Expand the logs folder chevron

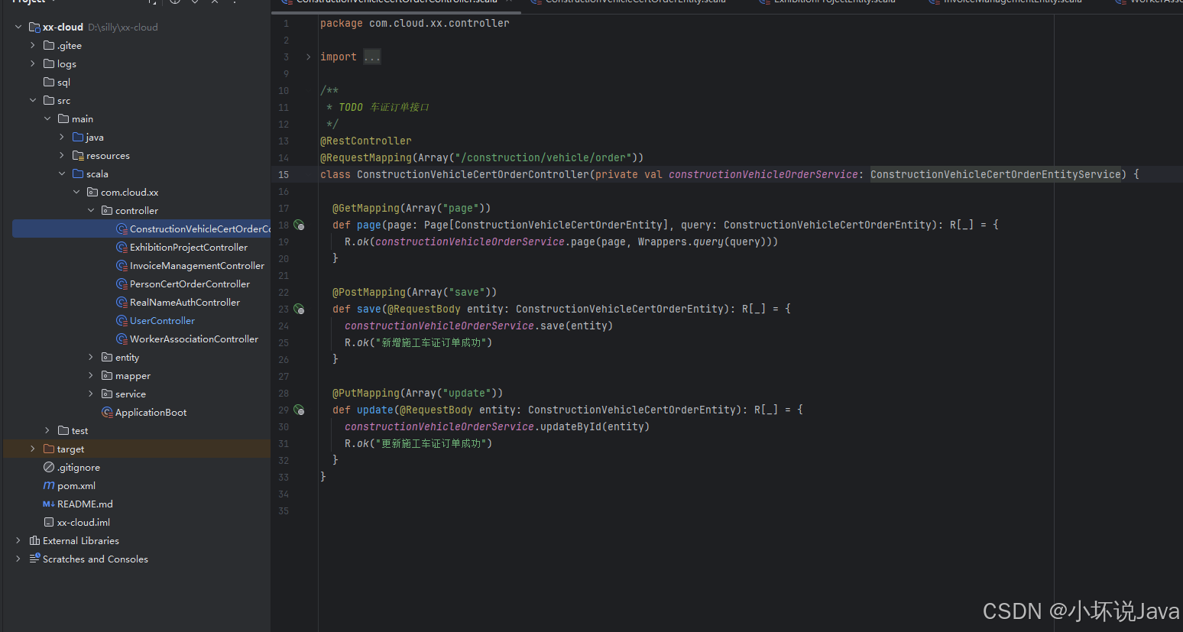(x=33, y=63)
